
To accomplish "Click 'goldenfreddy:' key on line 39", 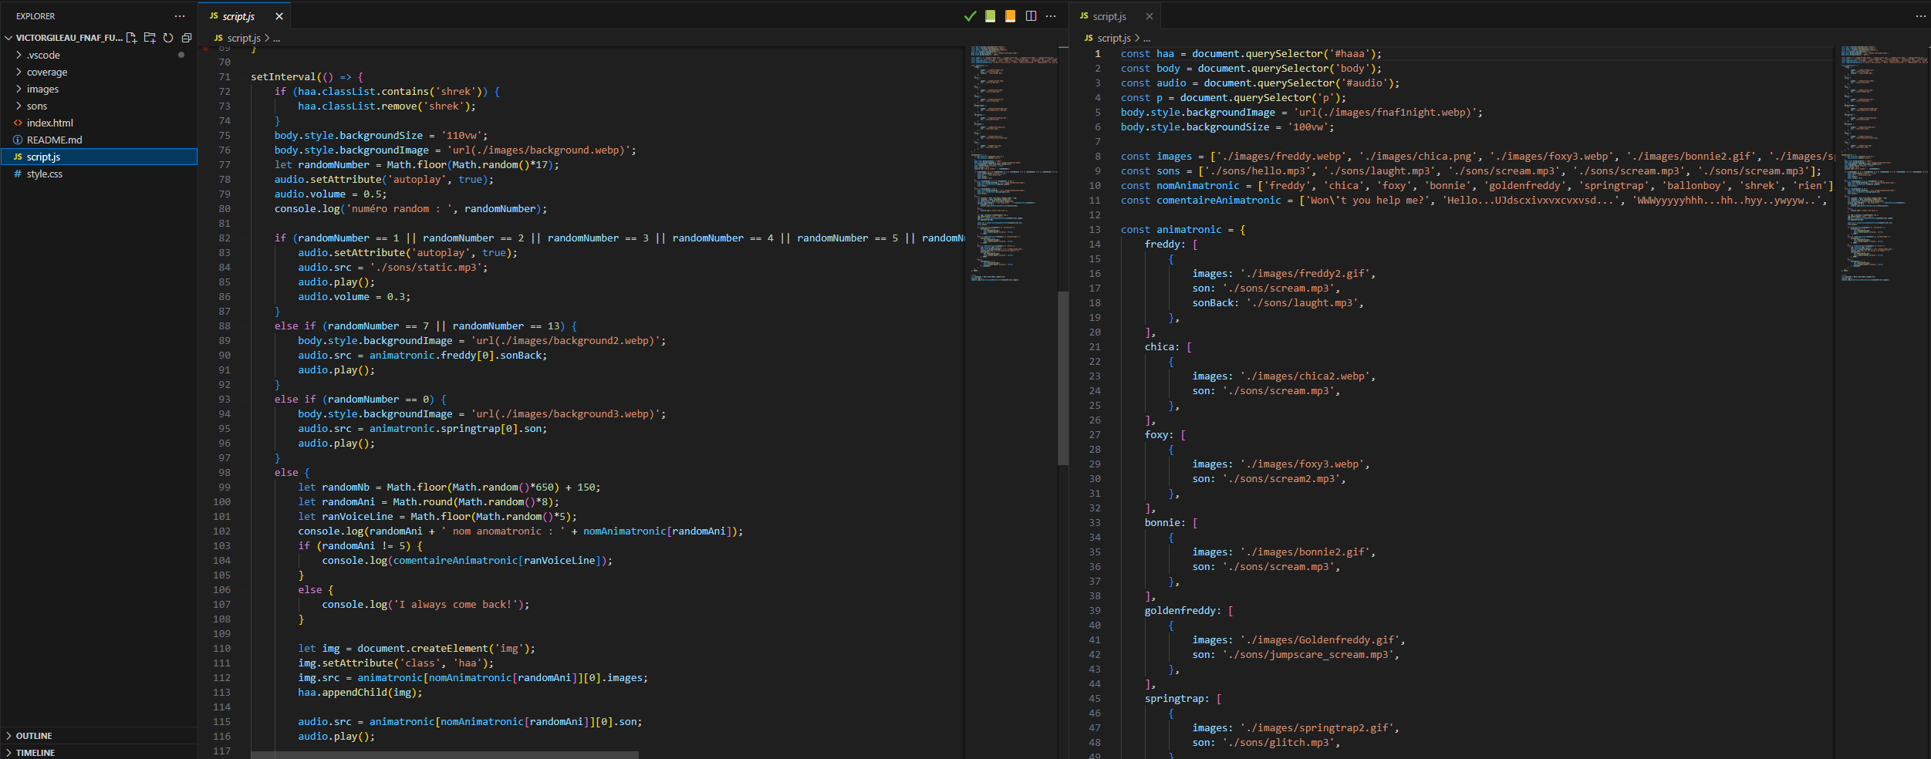I will pyautogui.click(x=1183, y=610).
